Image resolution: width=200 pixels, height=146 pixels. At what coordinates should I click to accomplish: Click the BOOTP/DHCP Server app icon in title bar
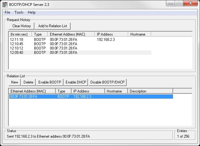[5, 5]
